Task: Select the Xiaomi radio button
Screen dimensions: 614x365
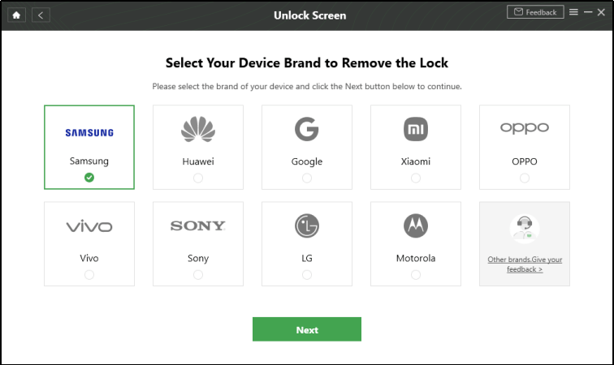Action: [x=416, y=178]
